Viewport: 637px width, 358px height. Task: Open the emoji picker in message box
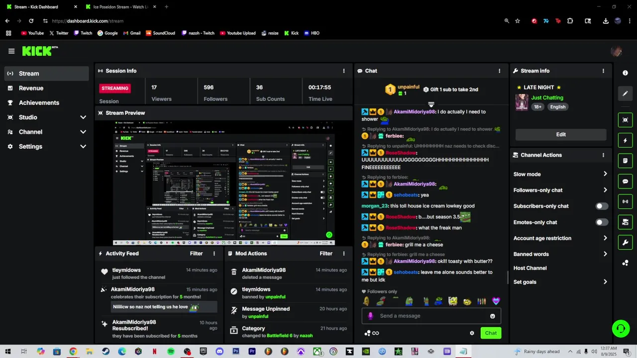click(x=493, y=316)
